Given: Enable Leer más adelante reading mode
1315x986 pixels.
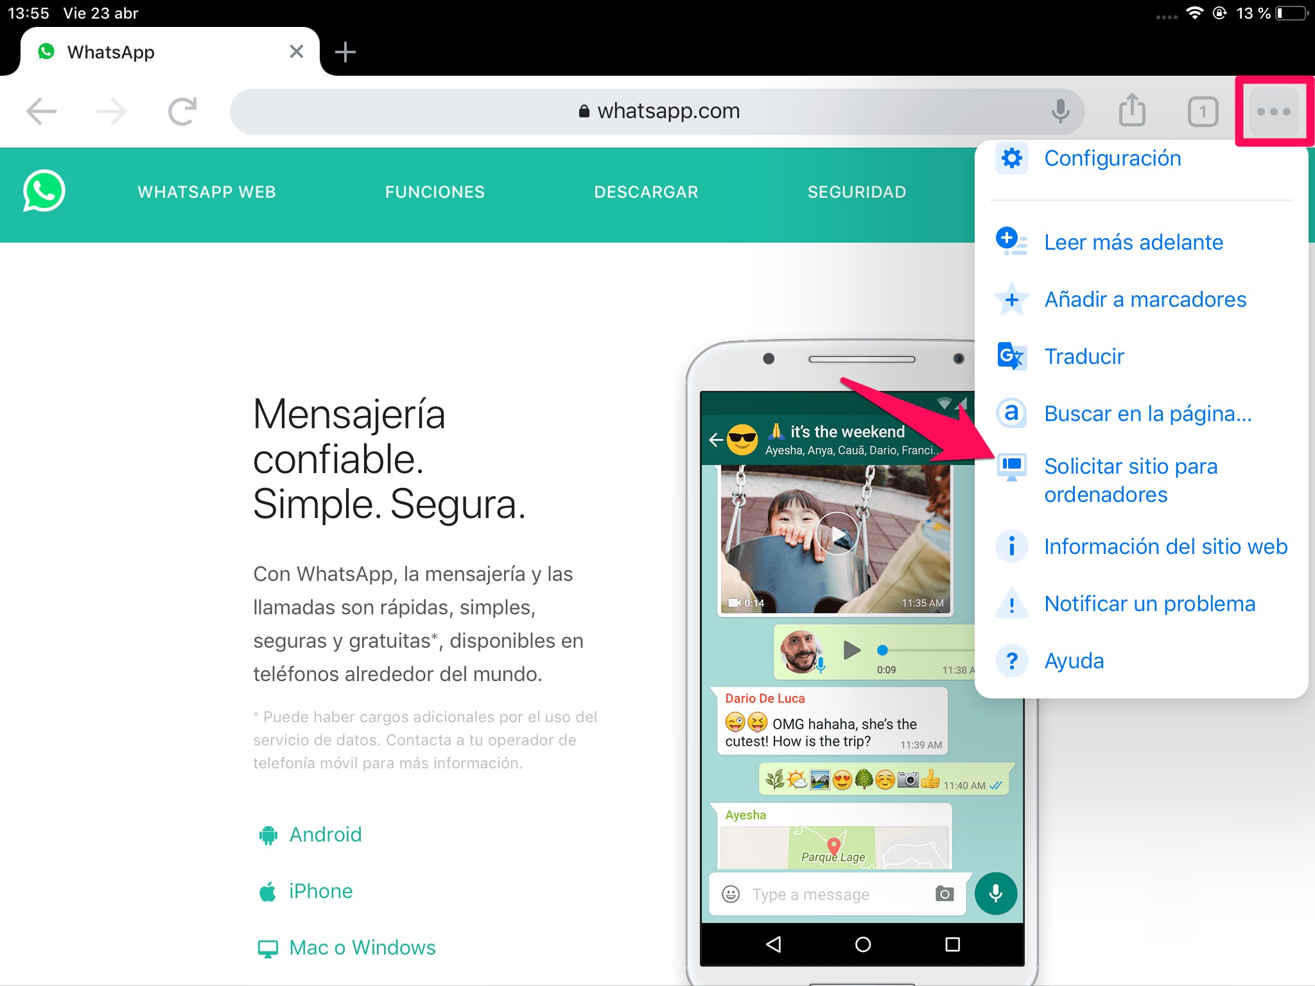Looking at the screenshot, I should pyautogui.click(x=1132, y=243).
